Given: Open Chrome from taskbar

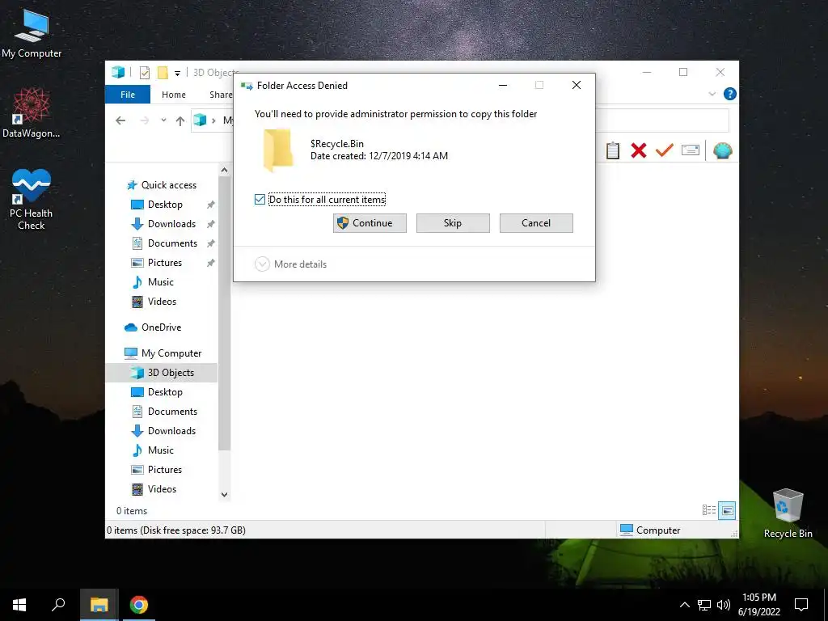Looking at the screenshot, I should [139, 605].
